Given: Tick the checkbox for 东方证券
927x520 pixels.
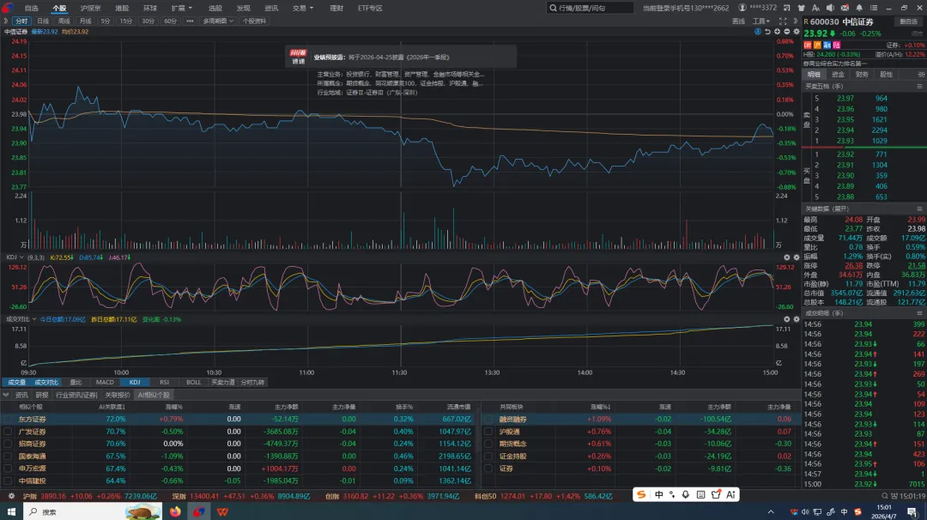Looking at the screenshot, I should tap(9, 419).
